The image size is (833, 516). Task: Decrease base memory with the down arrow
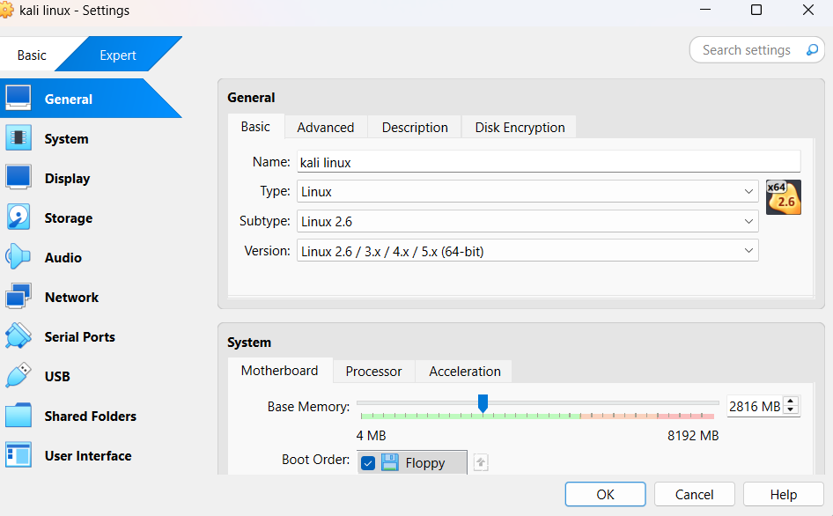point(791,410)
